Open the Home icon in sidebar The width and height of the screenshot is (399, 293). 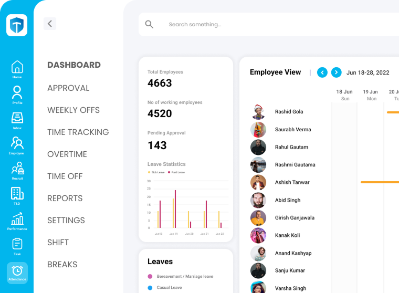click(x=17, y=68)
